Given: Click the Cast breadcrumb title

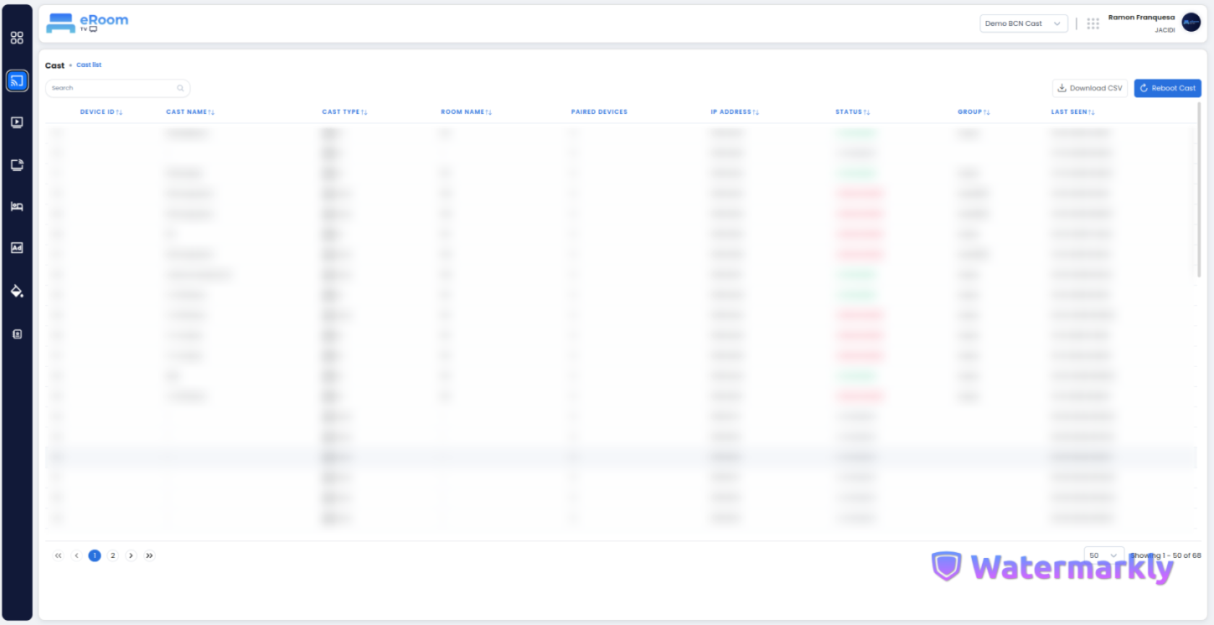Looking at the screenshot, I should [x=55, y=66].
